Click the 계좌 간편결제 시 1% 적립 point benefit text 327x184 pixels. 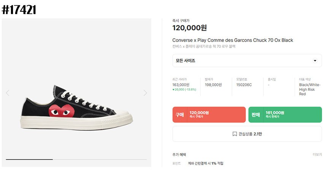(x=205, y=164)
